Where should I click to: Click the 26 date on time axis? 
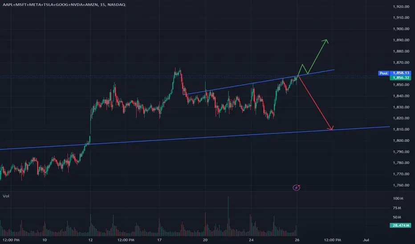pyautogui.click(x=297, y=240)
